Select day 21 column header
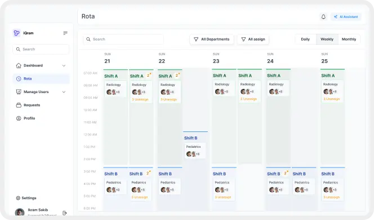Image resolution: width=374 pixels, height=220 pixels. click(x=108, y=58)
